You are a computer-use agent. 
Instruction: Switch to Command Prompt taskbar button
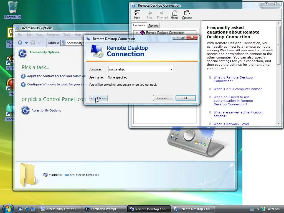click(104, 209)
